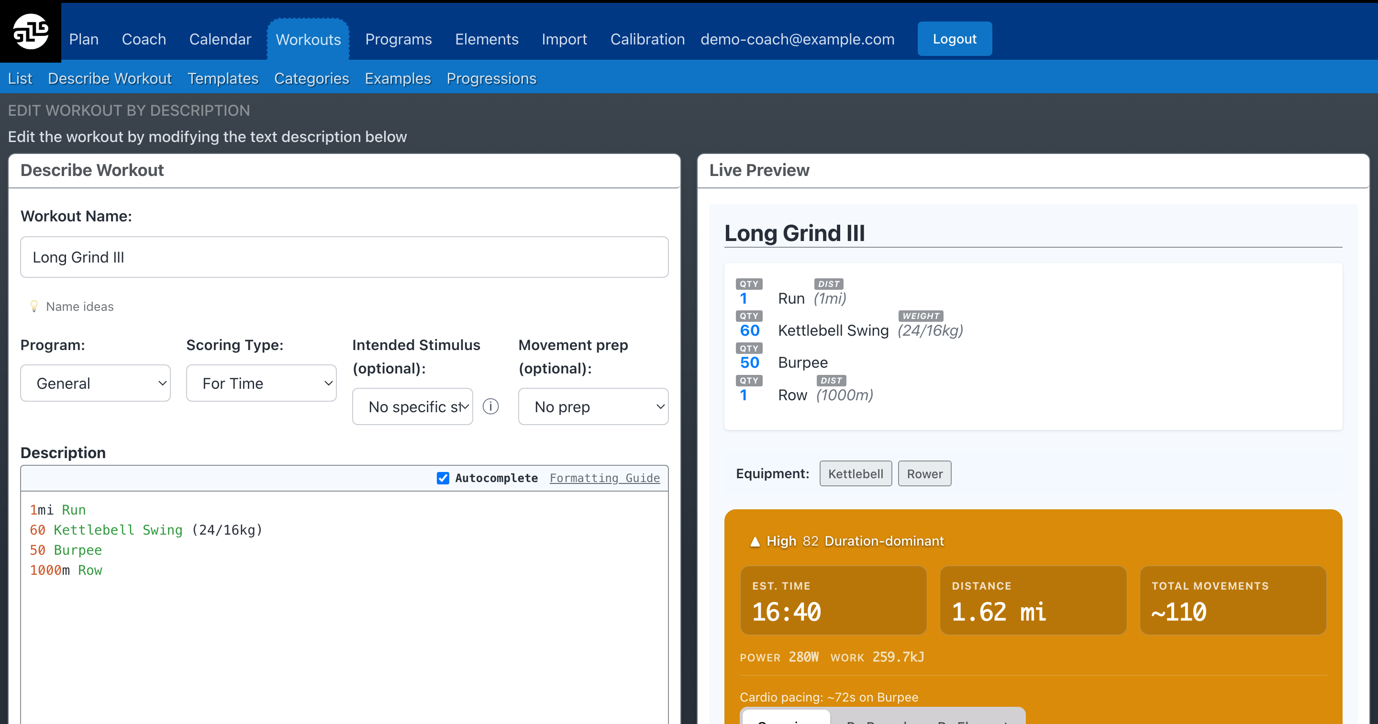
Task: Click 'Kettlebell Swing' in Live Preview
Action: click(x=833, y=330)
